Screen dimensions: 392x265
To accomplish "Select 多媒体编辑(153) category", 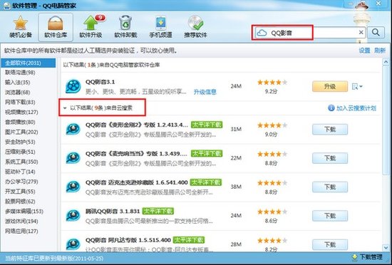I will tap(24, 212).
